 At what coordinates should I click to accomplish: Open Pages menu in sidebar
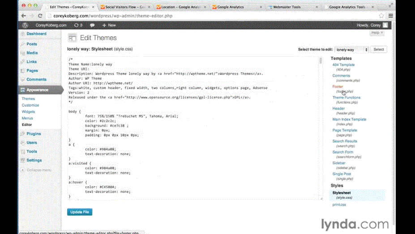[x=32, y=71]
